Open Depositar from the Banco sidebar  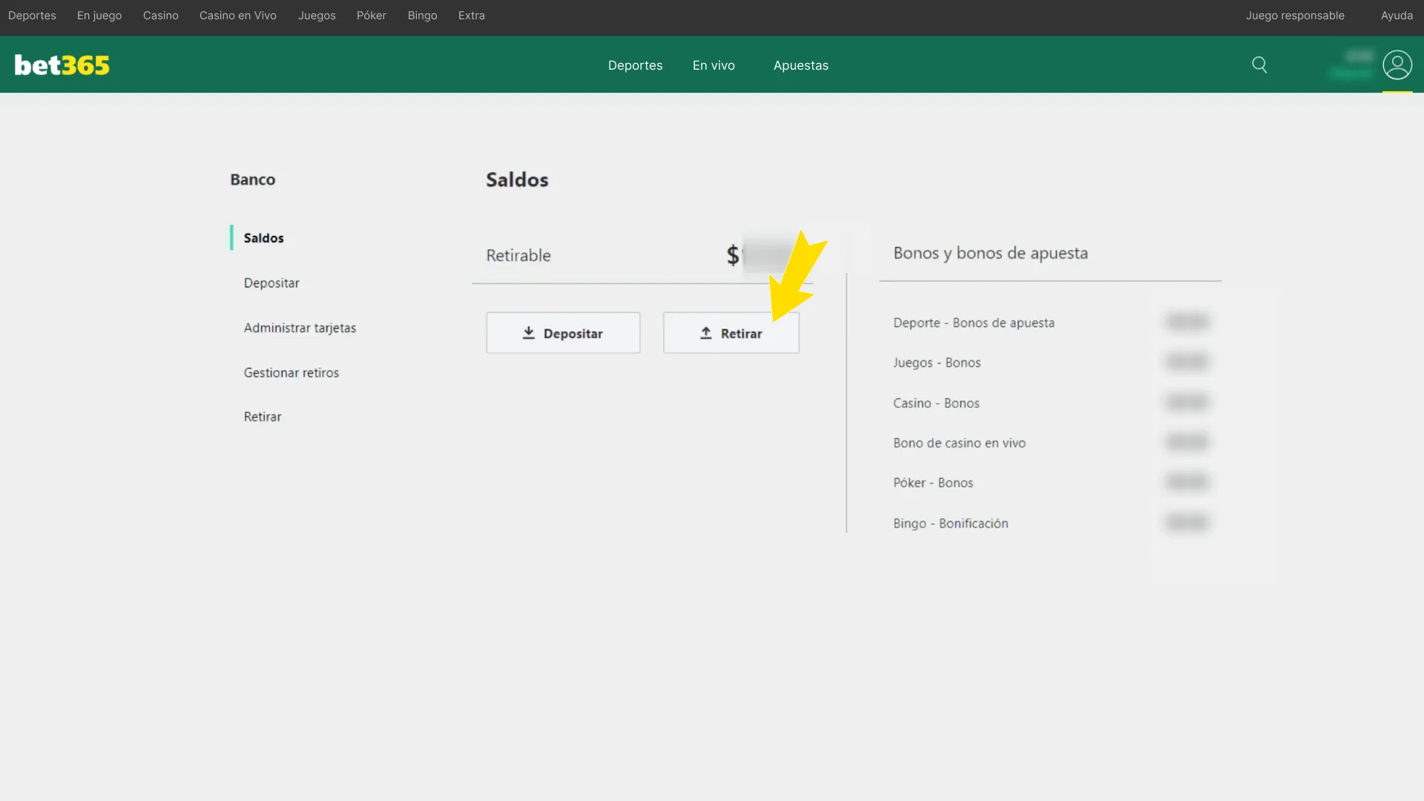point(271,283)
